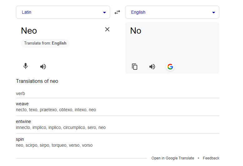Select Translate from: English suggestion
The height and width of the screenshot is (166, 243).
coord(45,43)
